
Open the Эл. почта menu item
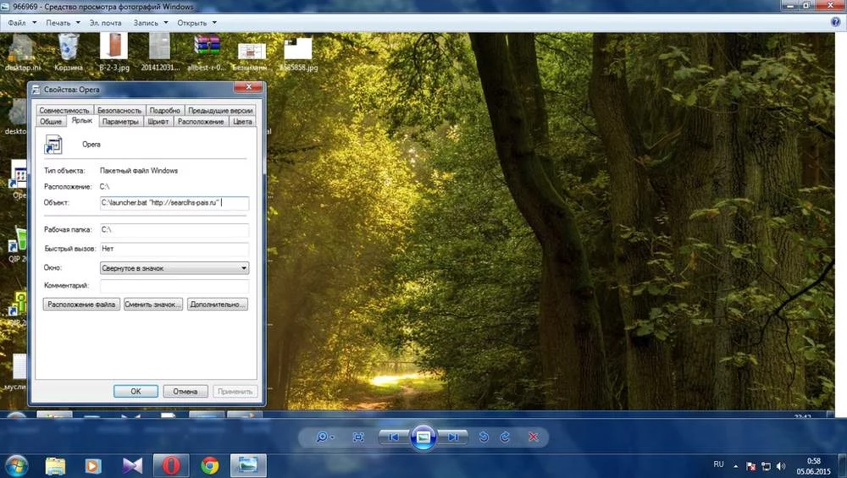point(107,23)
